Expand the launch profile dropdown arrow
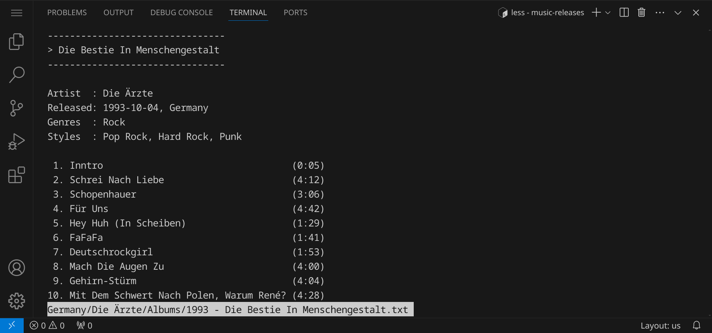This screenshot has height=333, width=712. click(x=608, y=13)
